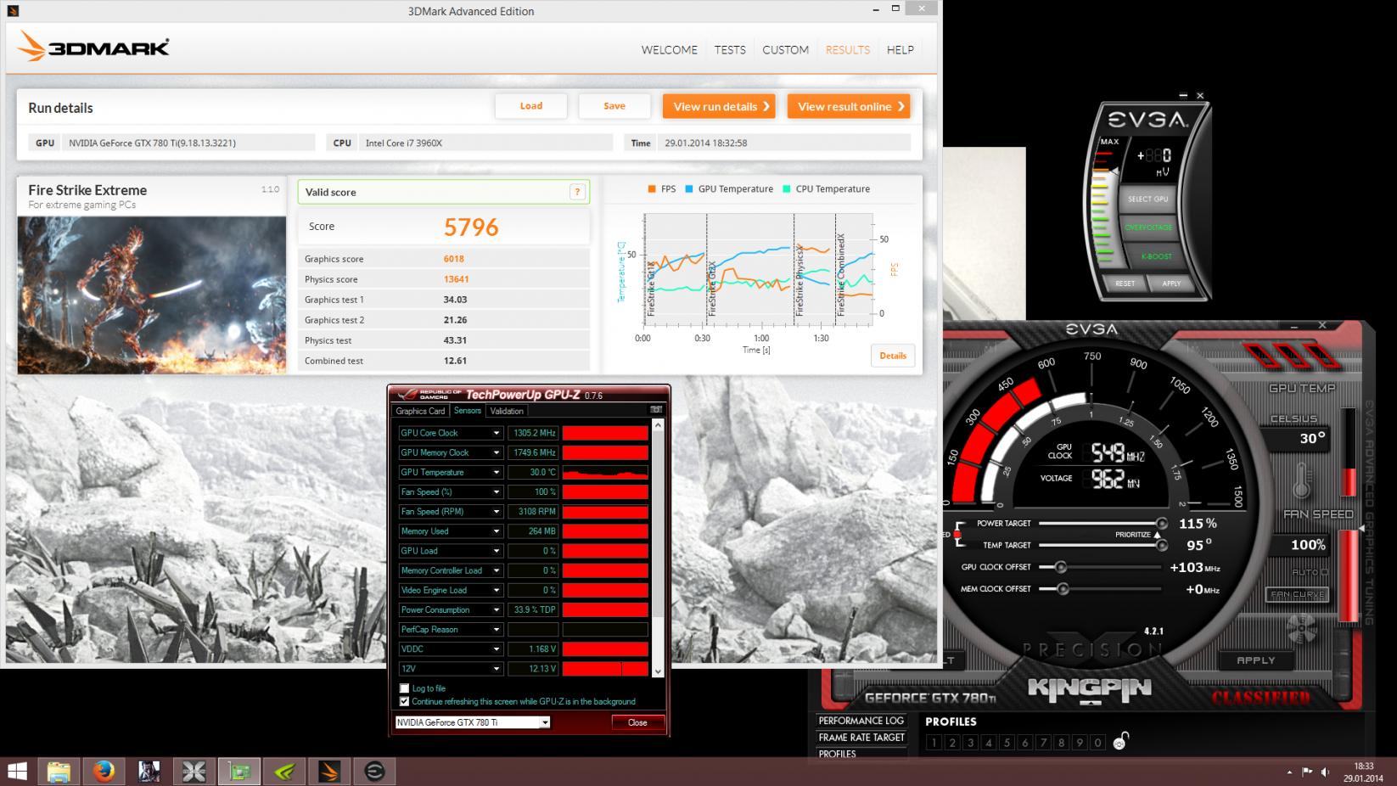
Task: Open the Fan Speed (%) sensor dropdown
Action: [497, 491]
